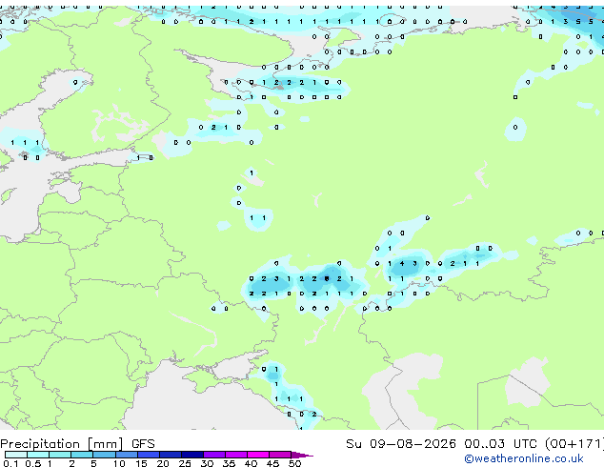Select the 10–15 mm blue legend swatch
The image size is (604, 467).
(x=127, y=455)
